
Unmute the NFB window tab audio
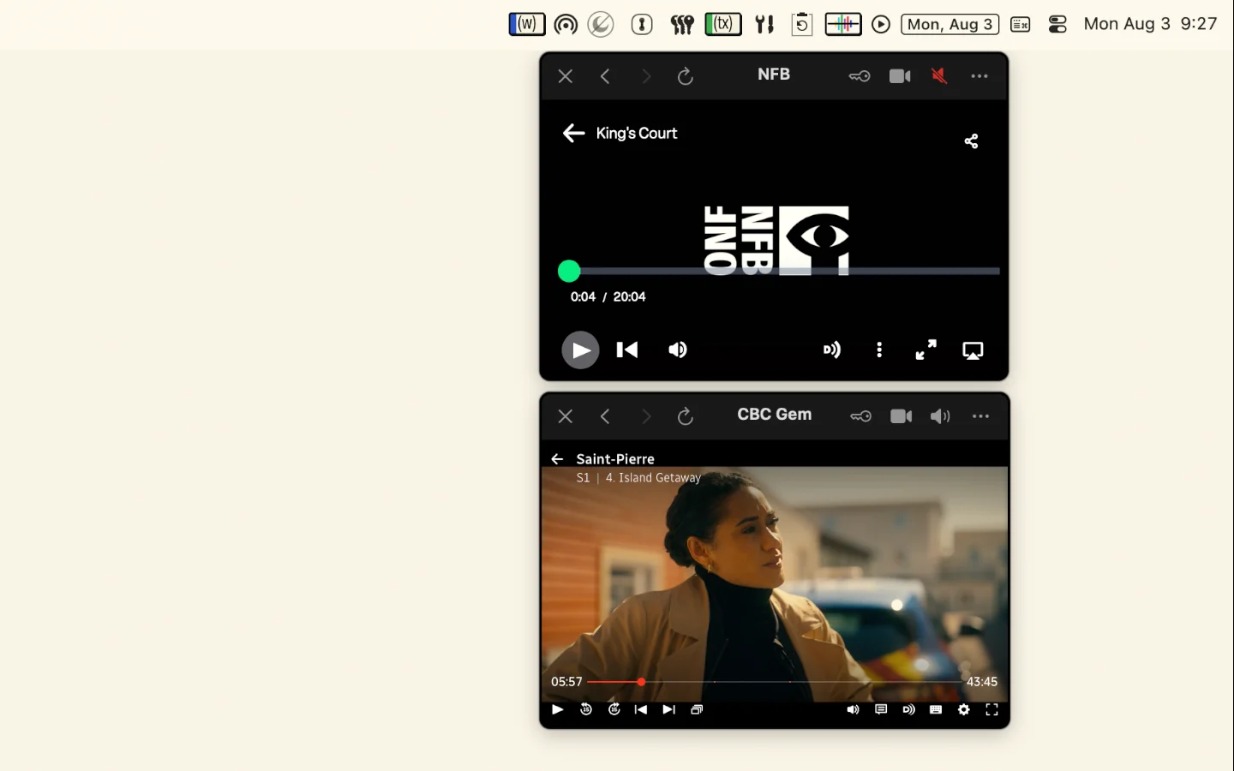pyautogui.click(x=939, y=76)
